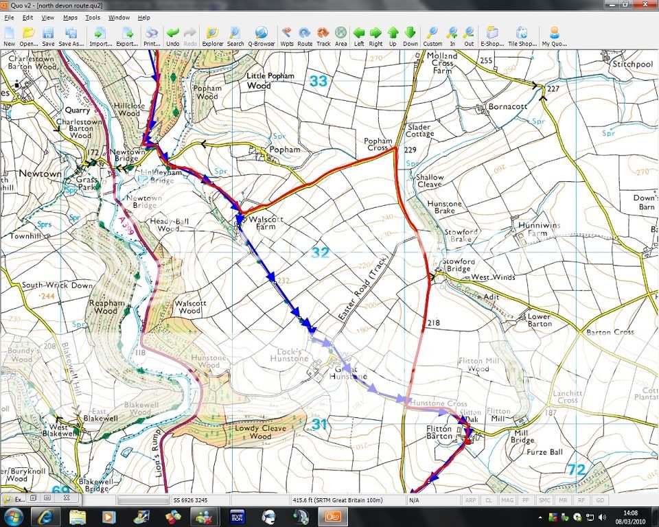
Task: Zoom In on the map
Action: tap(452, 36)
